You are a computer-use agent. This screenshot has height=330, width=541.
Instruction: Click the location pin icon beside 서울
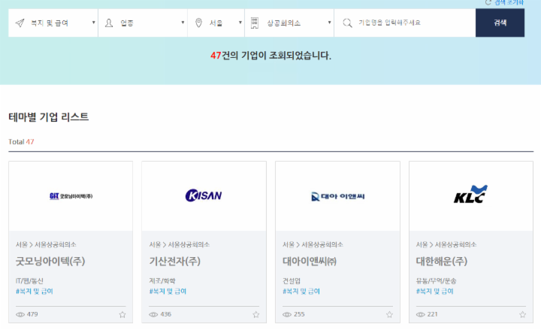point(198,23)
